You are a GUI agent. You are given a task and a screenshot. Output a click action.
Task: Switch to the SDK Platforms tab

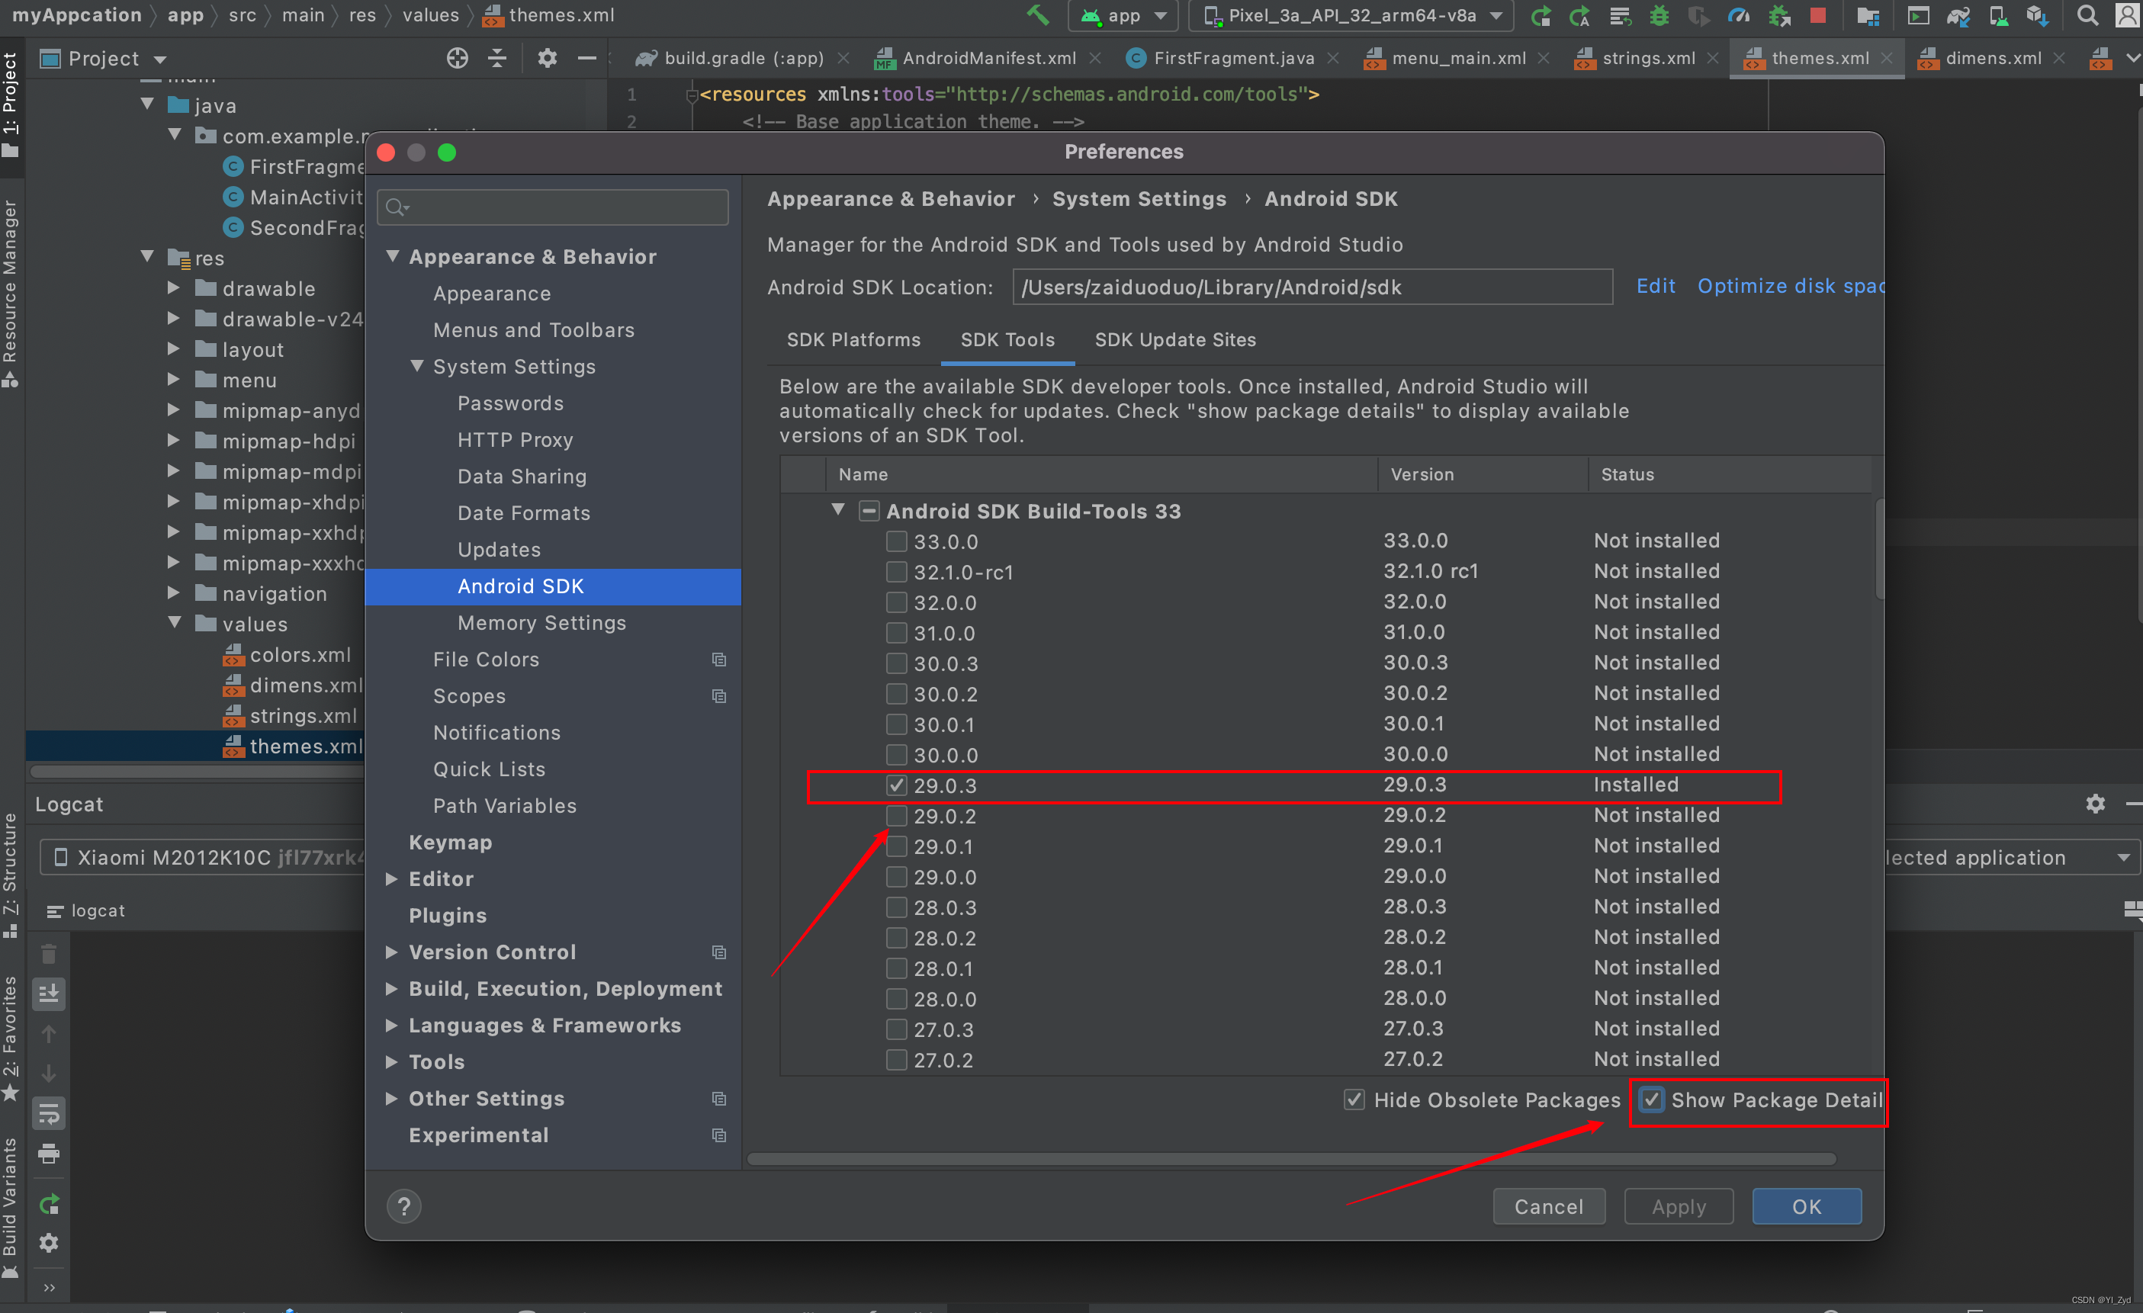coord(853,340)
